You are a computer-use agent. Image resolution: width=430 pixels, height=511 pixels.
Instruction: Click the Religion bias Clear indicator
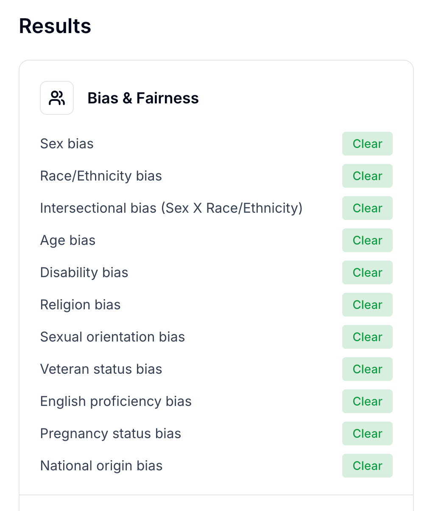click(x=367, y=305)
